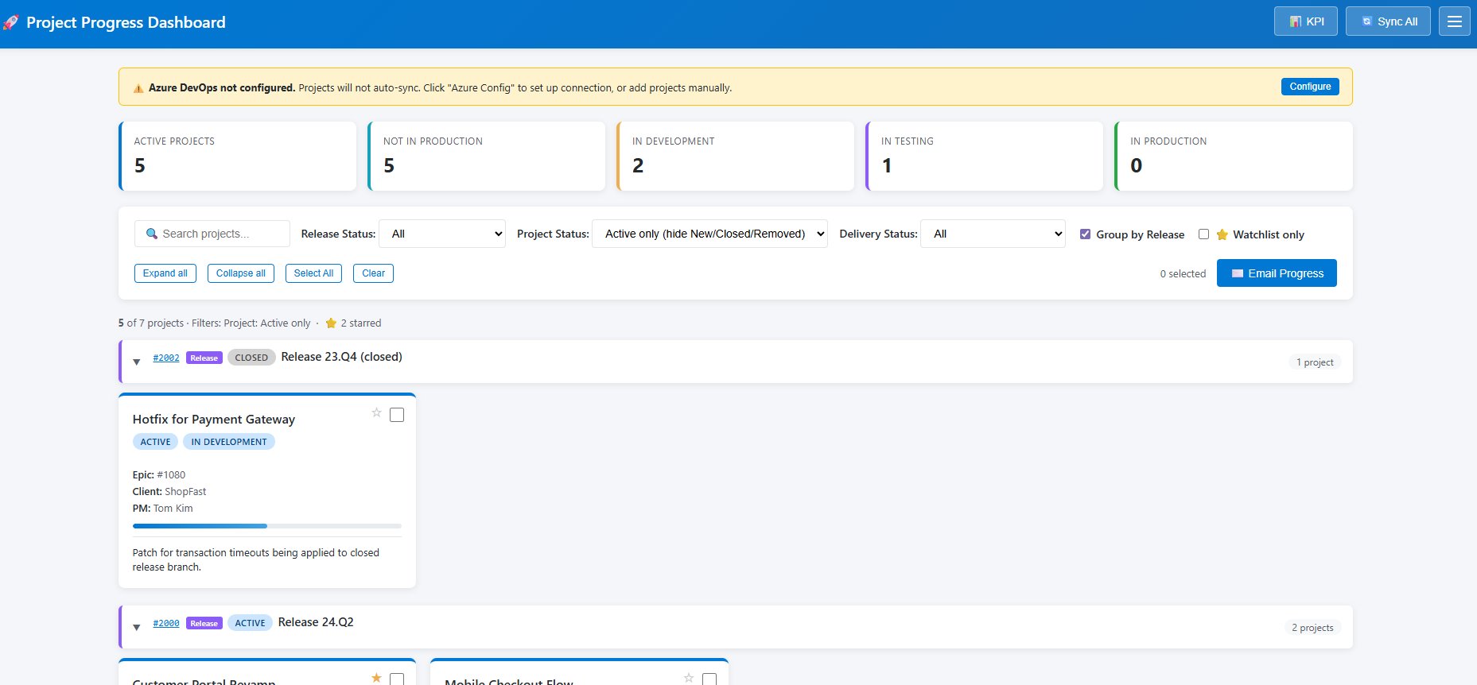
Task: Click the Watchlist only star icon
Action: point(1222,234)
